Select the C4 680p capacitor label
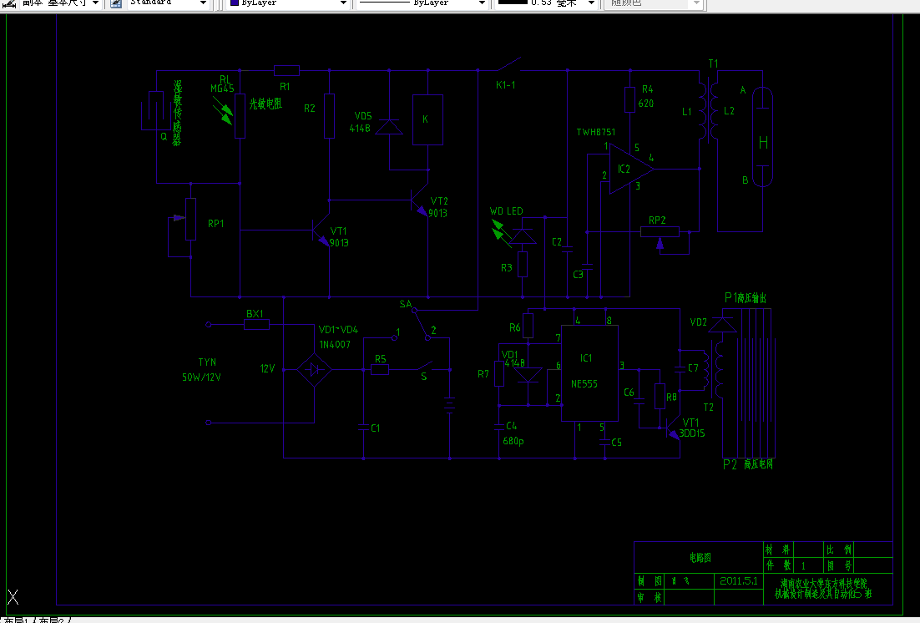 point(513,433)
